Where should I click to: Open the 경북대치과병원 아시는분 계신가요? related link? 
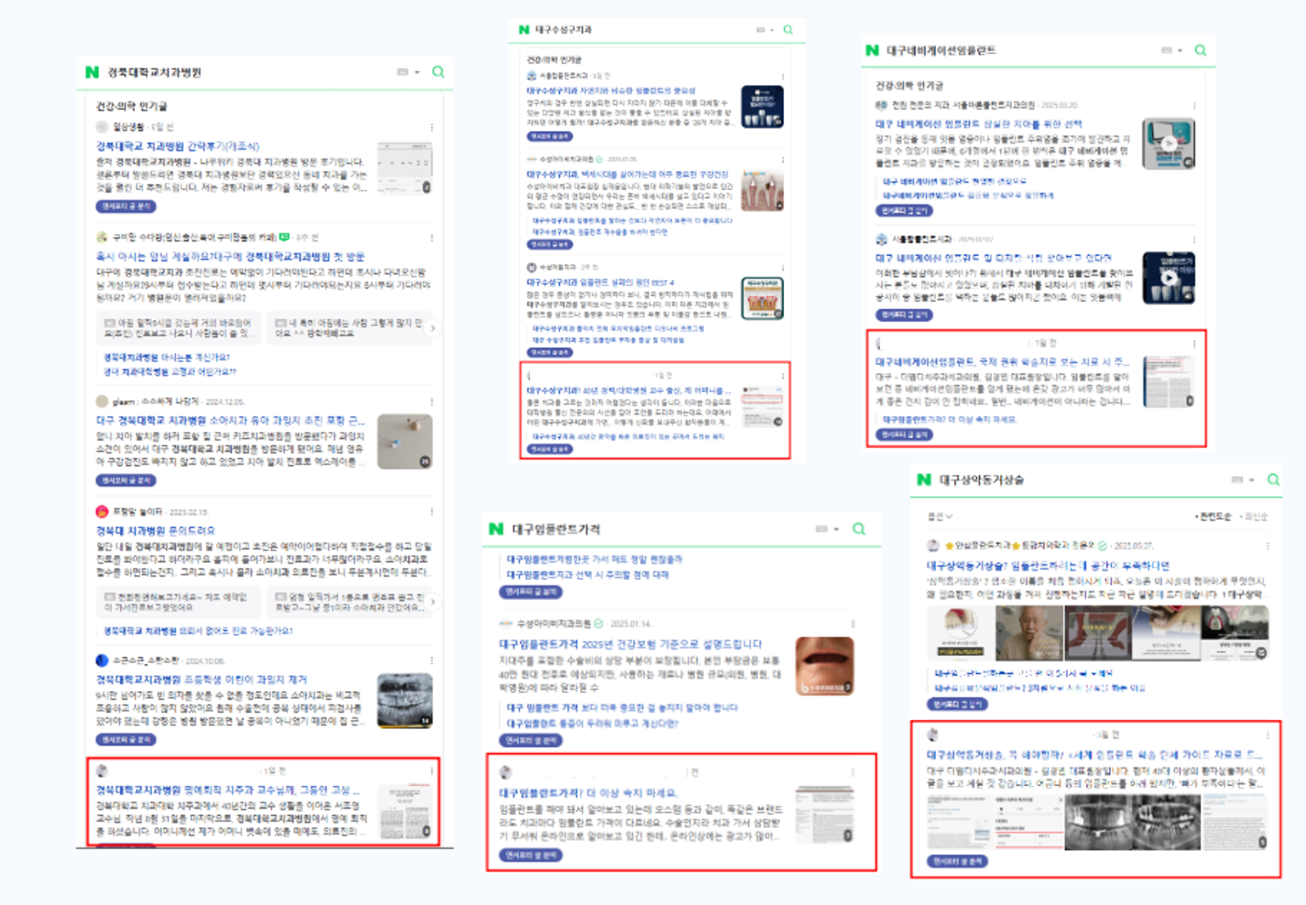click(x=167, y=357)
